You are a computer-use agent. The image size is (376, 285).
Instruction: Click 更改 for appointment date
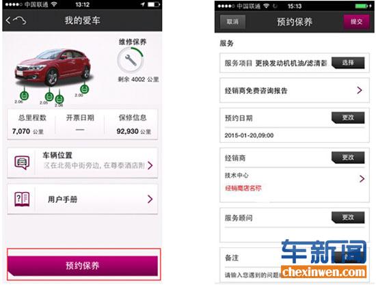point(348,118)
